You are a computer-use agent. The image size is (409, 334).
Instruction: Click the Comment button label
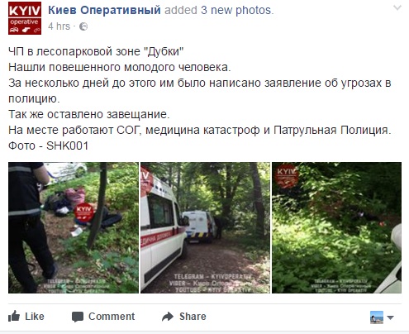click(x=112, y=317)
